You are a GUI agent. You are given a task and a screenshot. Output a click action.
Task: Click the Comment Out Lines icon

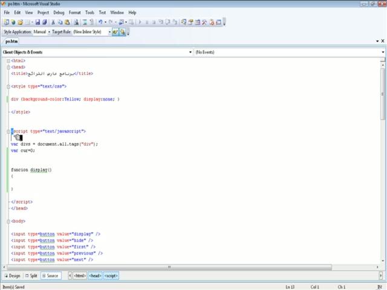[85, 22]
